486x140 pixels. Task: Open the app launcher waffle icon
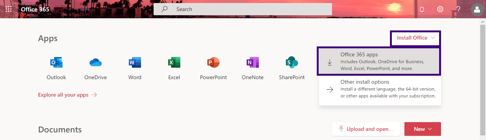(x=8, y=9)
